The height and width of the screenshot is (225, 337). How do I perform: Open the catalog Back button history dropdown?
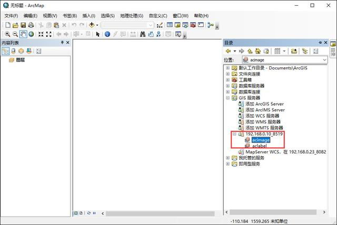tap(235, 51)
